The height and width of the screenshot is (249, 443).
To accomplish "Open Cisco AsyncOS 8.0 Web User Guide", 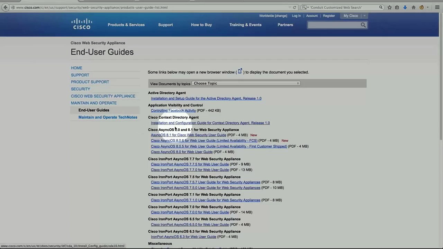I will (182, 152).
